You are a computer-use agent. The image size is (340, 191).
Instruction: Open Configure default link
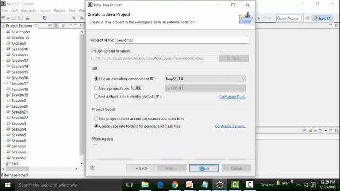pos(231,126)
